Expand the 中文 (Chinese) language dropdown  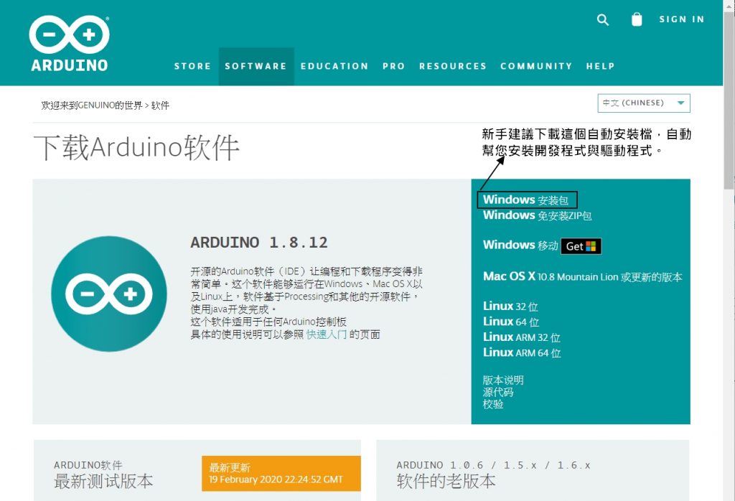tap(643, 103)
